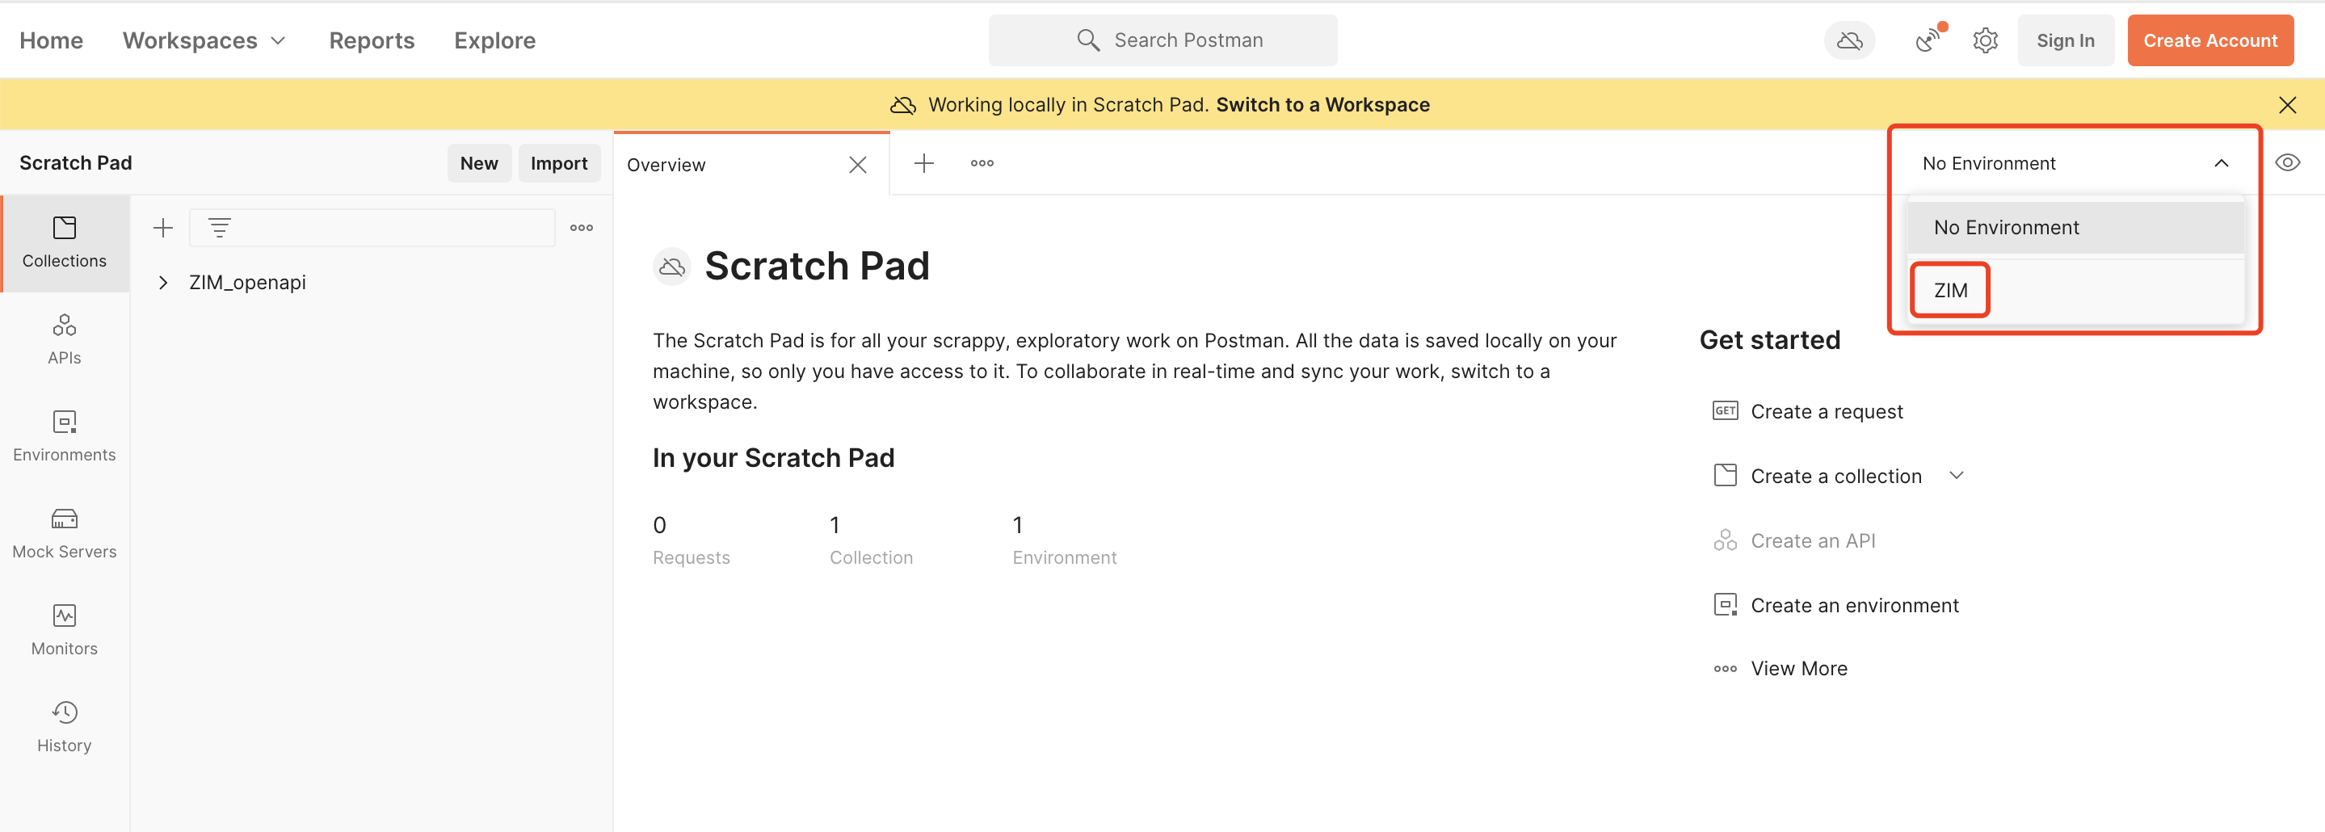The height and width of the screenshot is (832, 2325).
Task: Click the New button in Scratch Pad
Action: coord(478,163)
